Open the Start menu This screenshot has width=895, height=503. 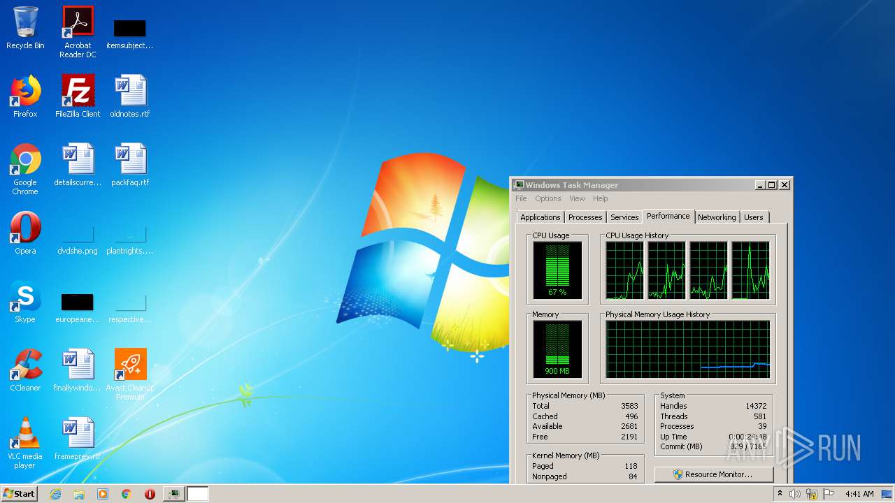(x=20, y=494)
